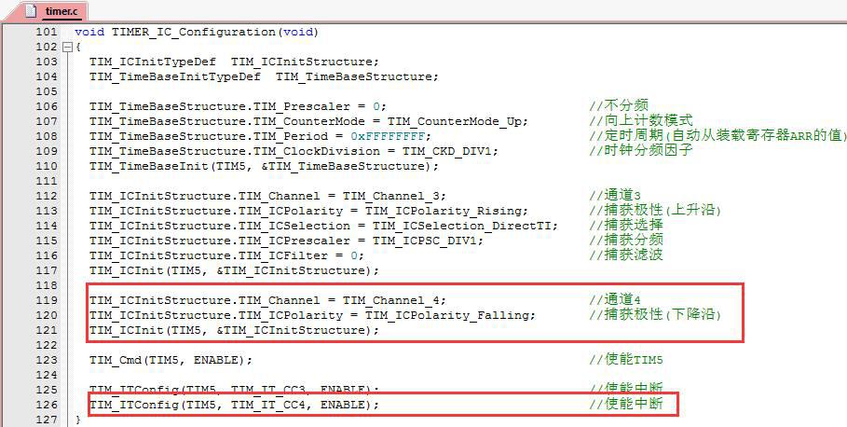Click the TIM_ICInit call on line 117

[235, 270]
